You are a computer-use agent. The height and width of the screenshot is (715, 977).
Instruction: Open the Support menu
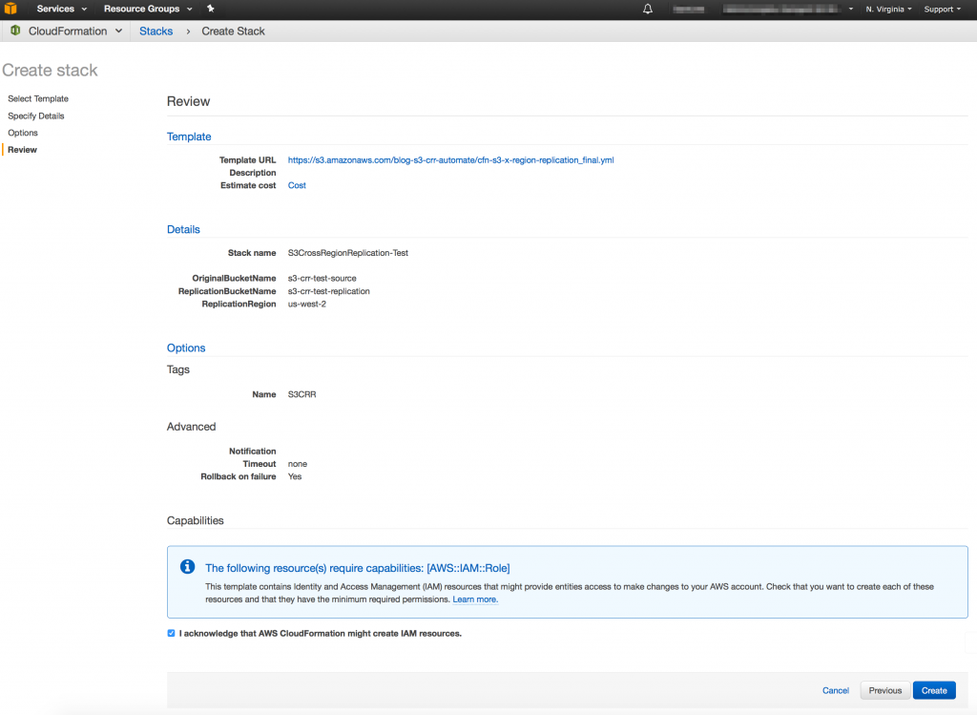(x=942, y=10)
